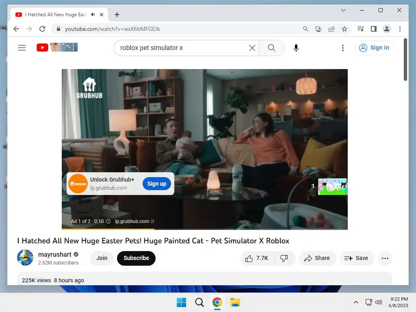Open tab search dropdown chevron
This screenshot has width=416, height=312.
tap(343, 10)
